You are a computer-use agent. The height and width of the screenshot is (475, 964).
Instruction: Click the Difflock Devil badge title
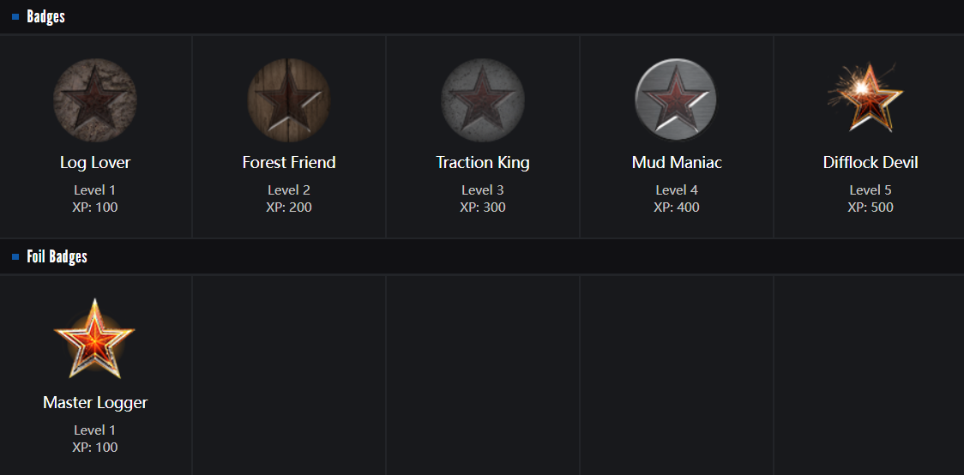coord(871,162)
